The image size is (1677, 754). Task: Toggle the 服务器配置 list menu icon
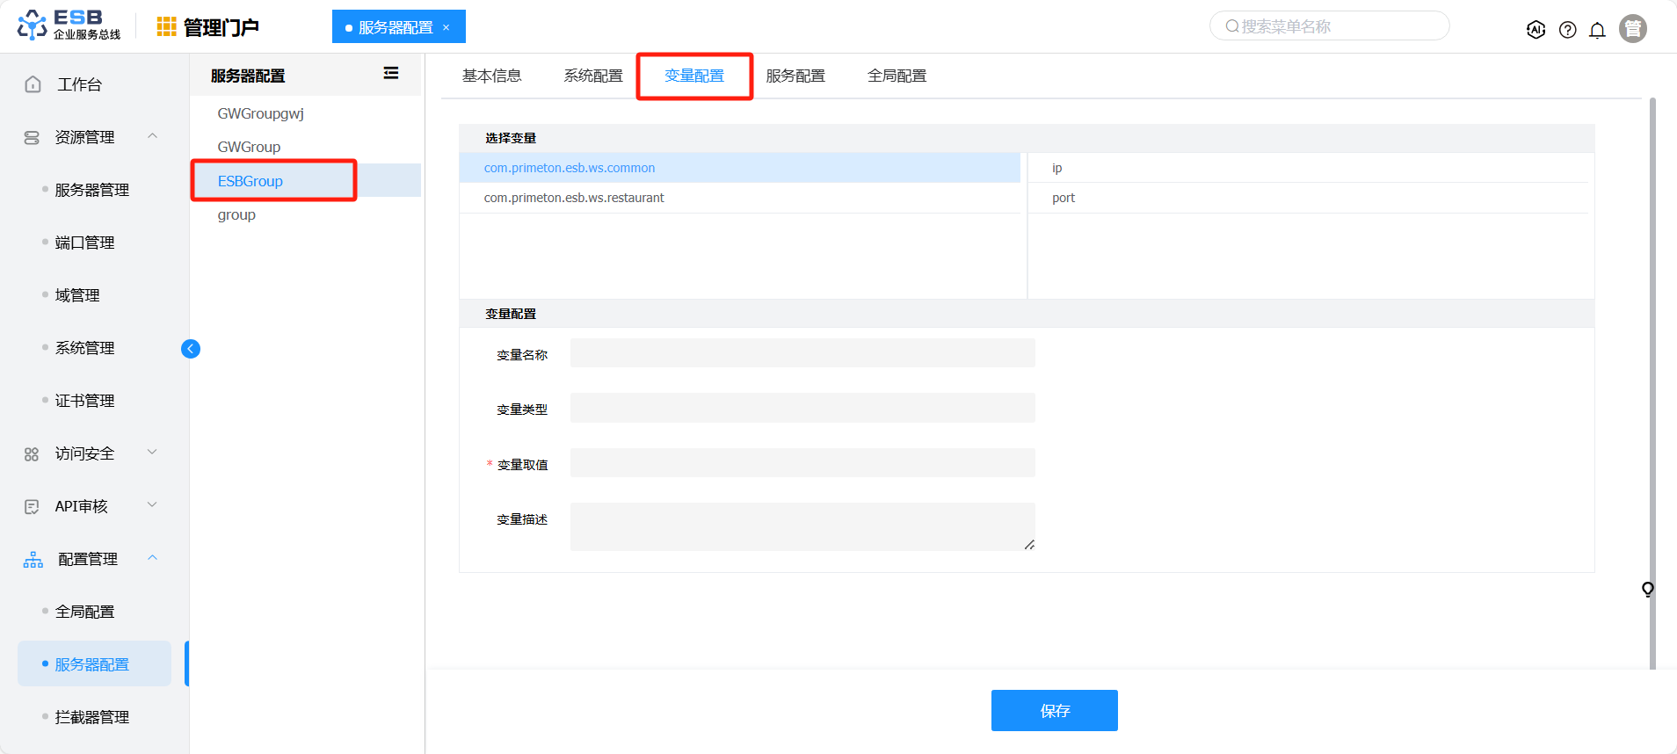tap(391, 74)
